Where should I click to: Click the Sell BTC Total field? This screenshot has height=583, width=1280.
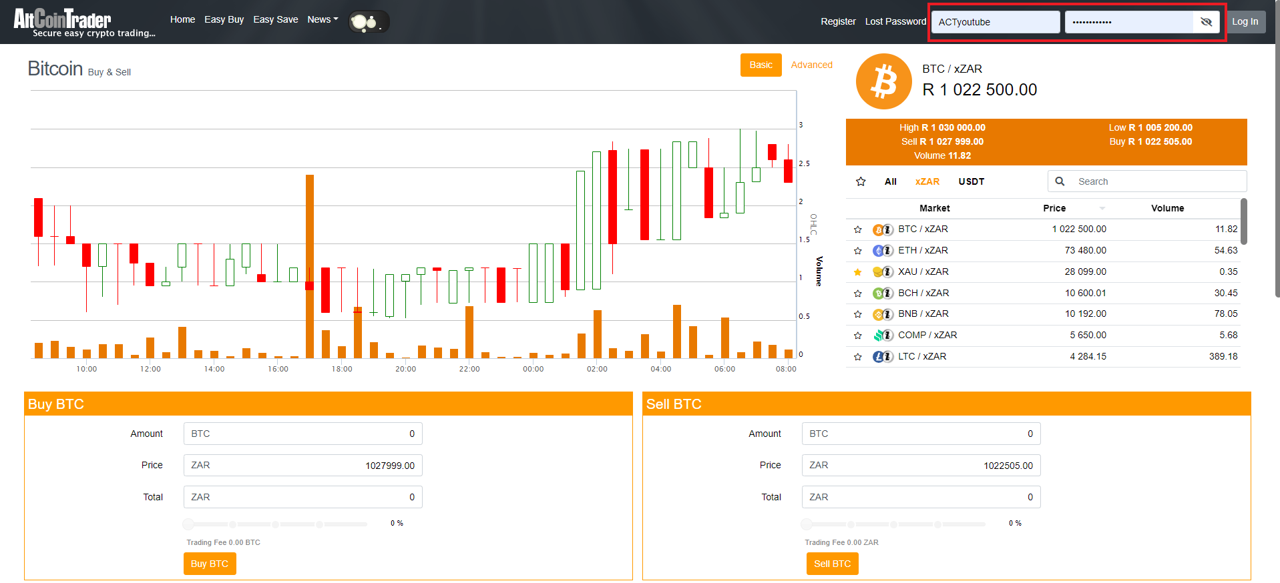click(921, 497)
